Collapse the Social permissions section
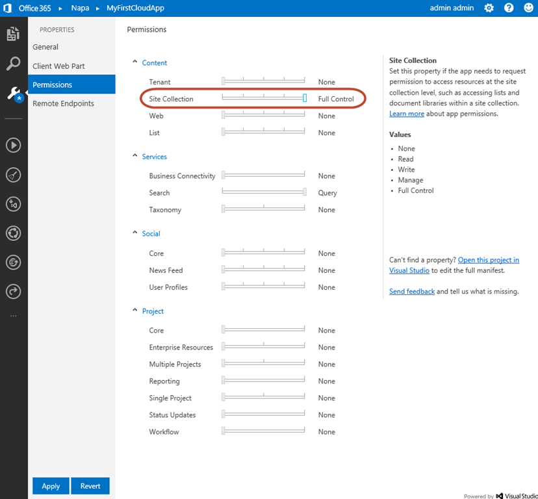The width and height of the screenshot is (538, 499). (135, 233)
